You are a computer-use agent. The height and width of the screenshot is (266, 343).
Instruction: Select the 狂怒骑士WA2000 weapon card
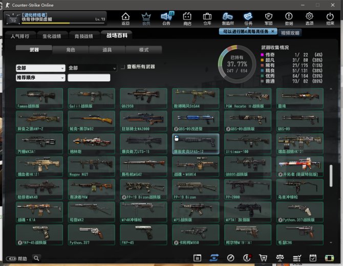pyautogui.click(x=143, y=121)
